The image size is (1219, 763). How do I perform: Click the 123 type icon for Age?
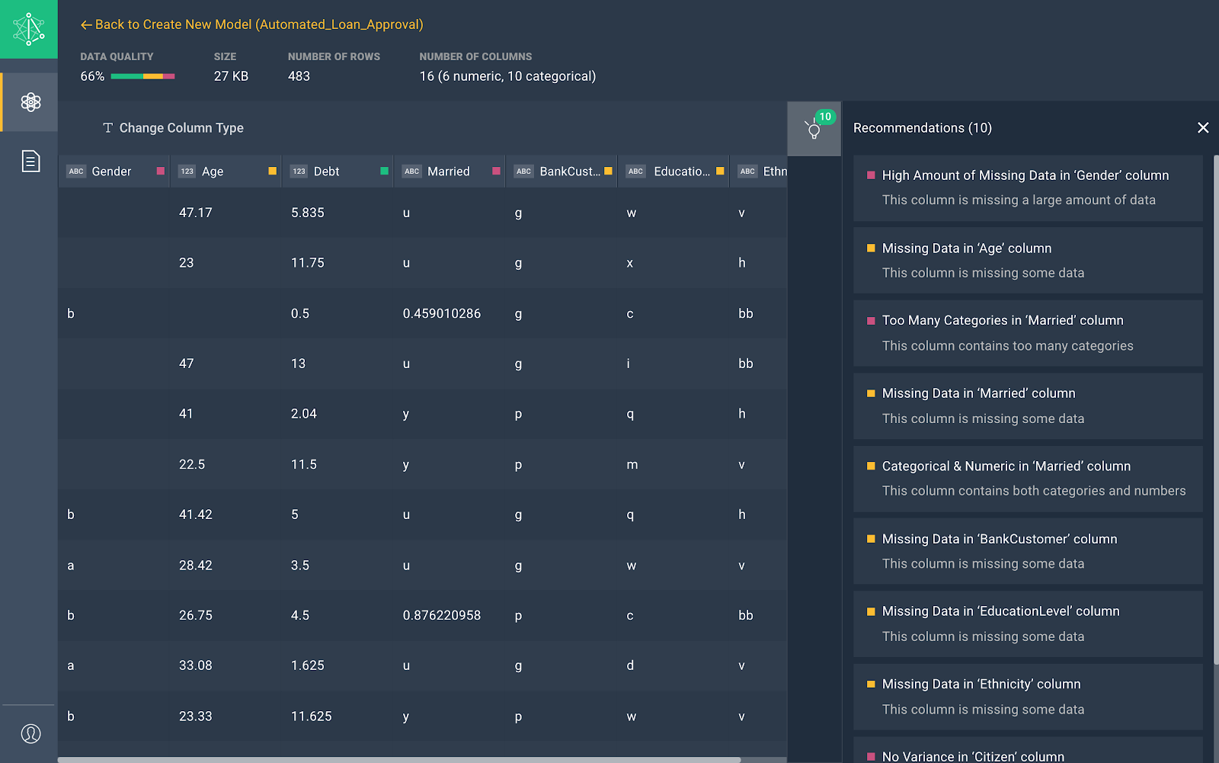pyautogui.click(x=187, y=172)
